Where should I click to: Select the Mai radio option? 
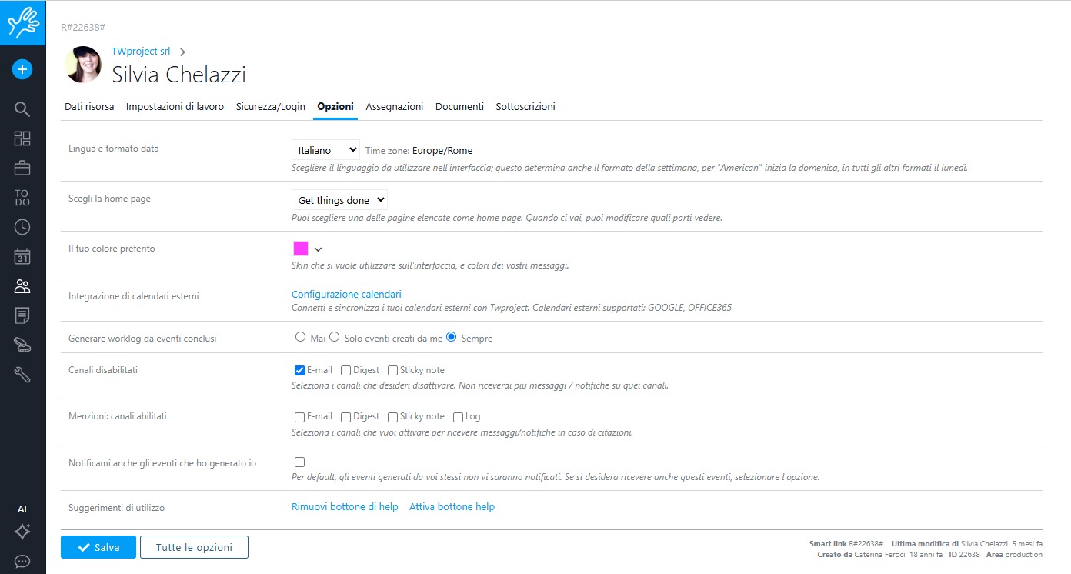click(300, 337)
